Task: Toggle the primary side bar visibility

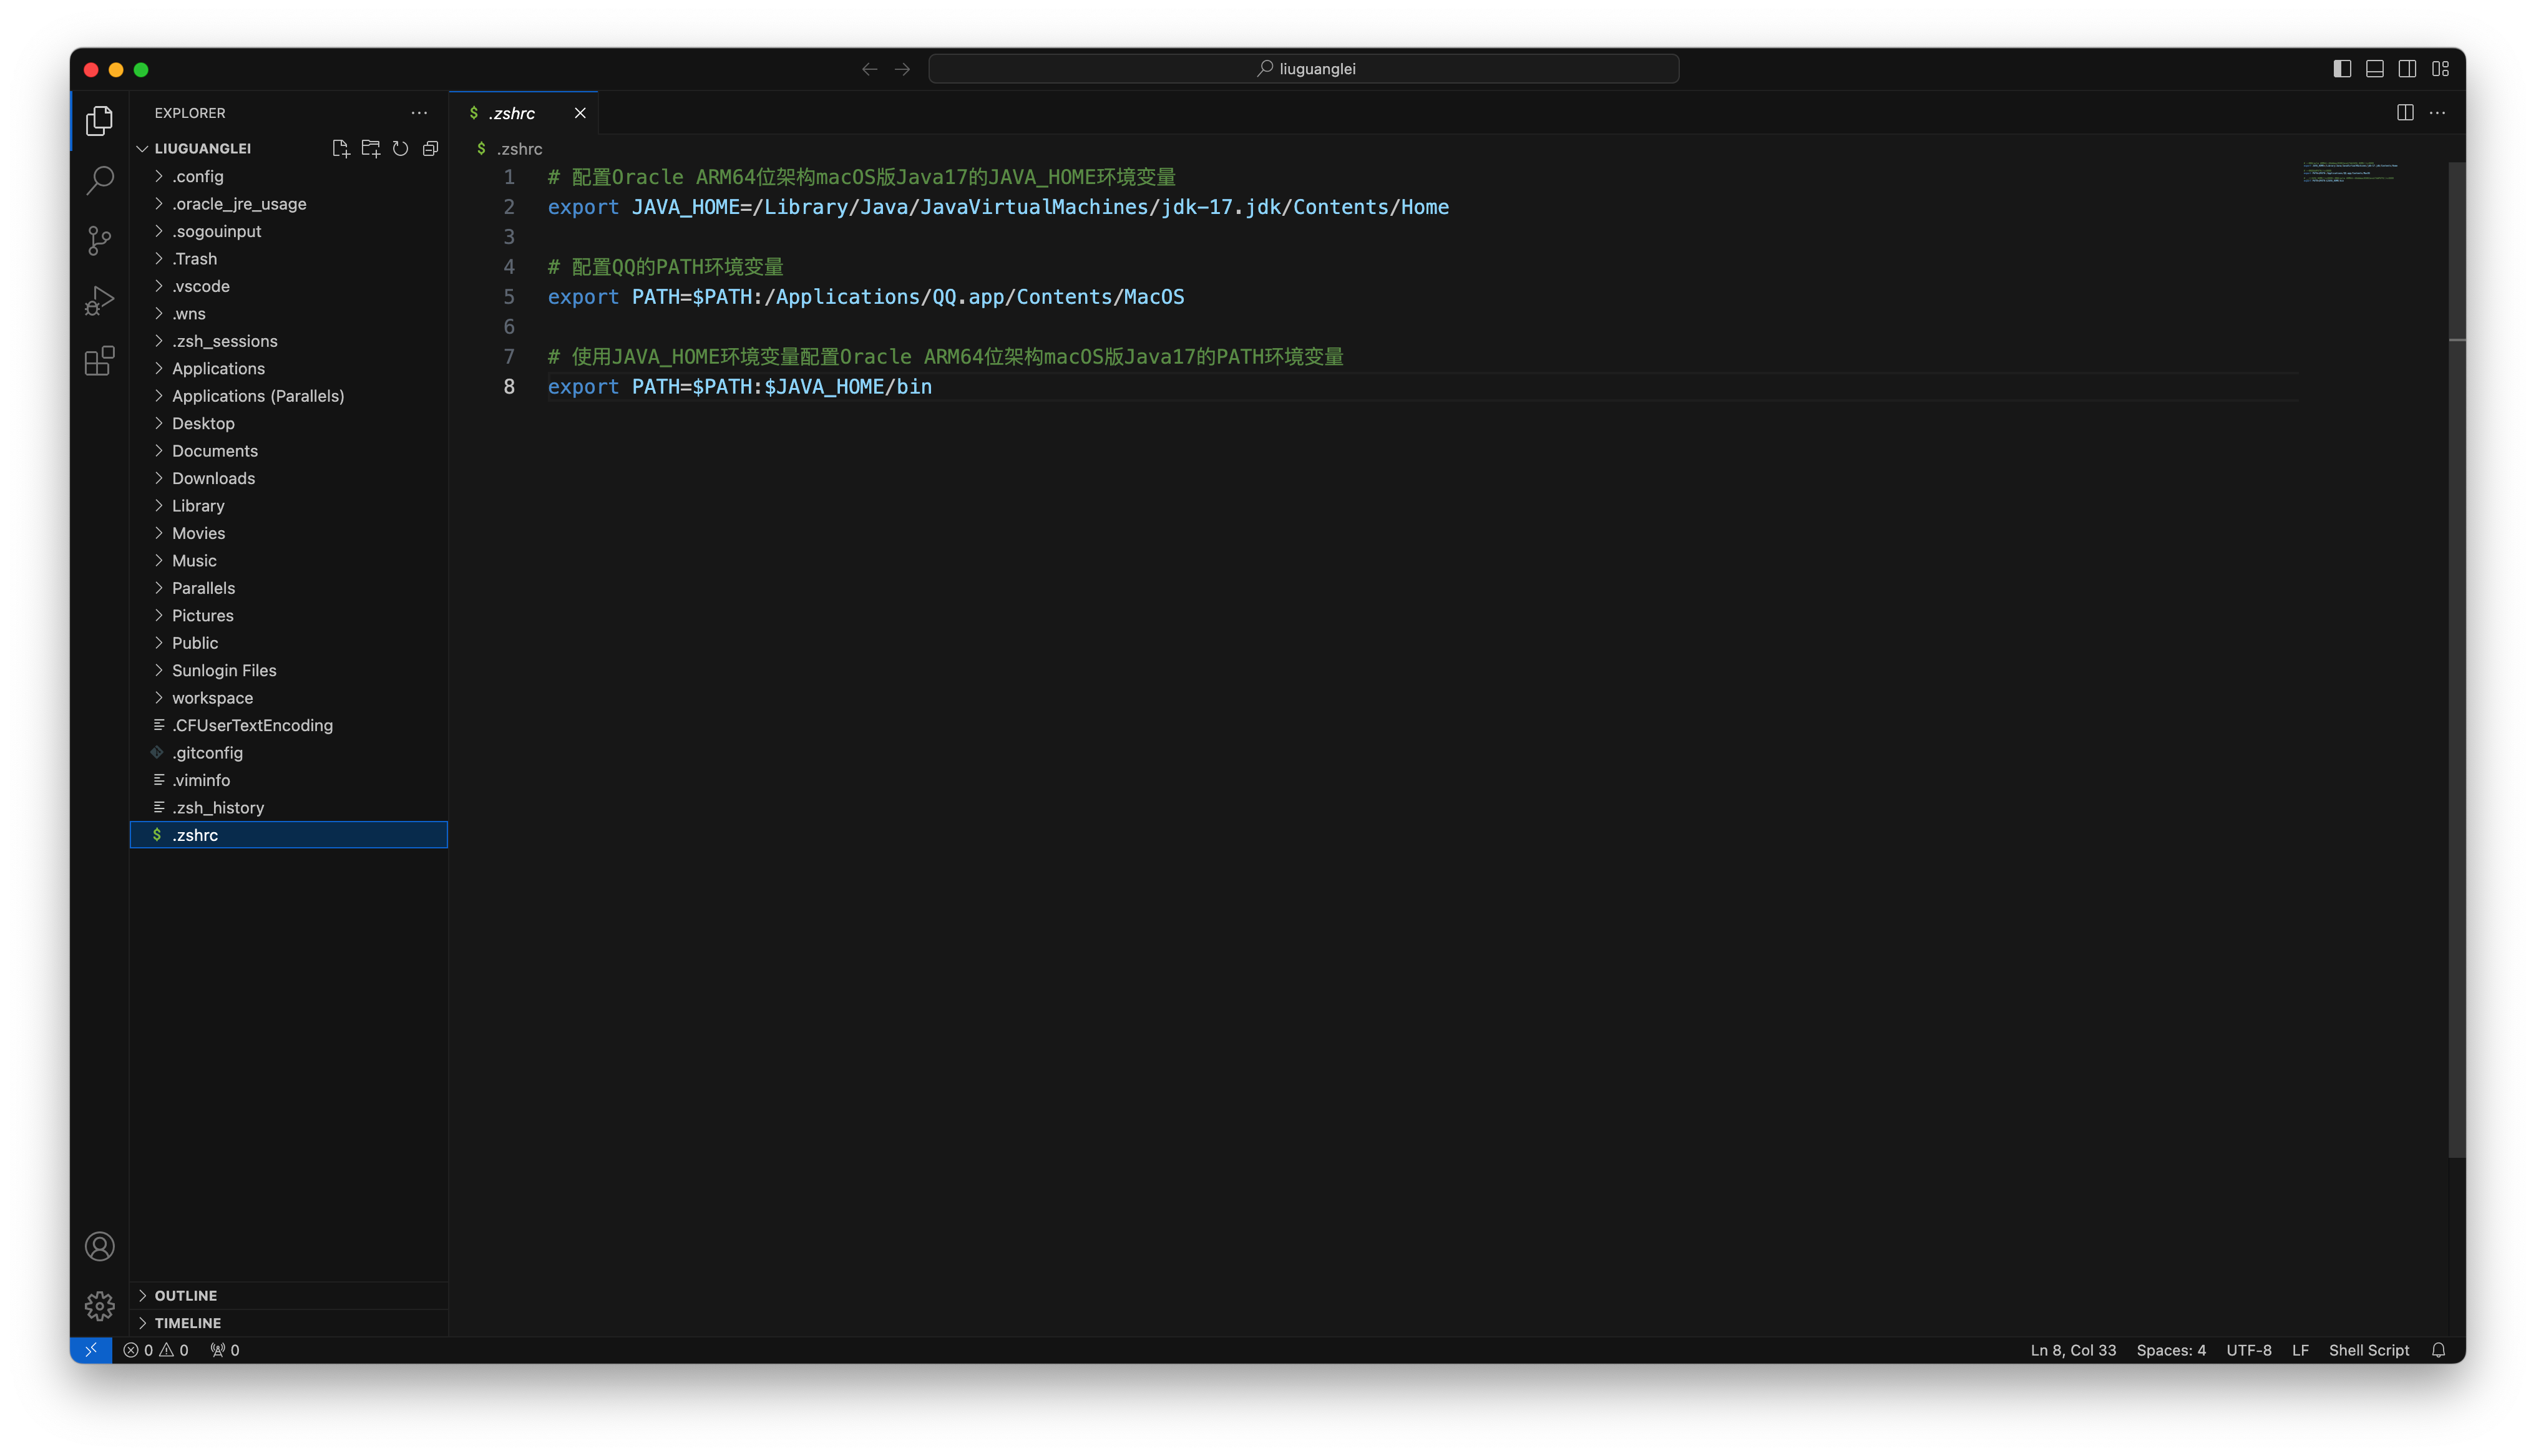Action: click(x=2342, y=69)
